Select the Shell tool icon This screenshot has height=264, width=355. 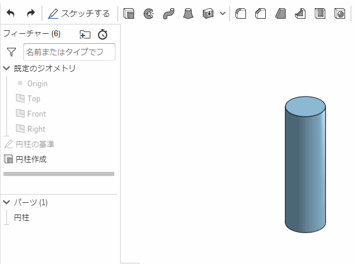pos(319,13)
